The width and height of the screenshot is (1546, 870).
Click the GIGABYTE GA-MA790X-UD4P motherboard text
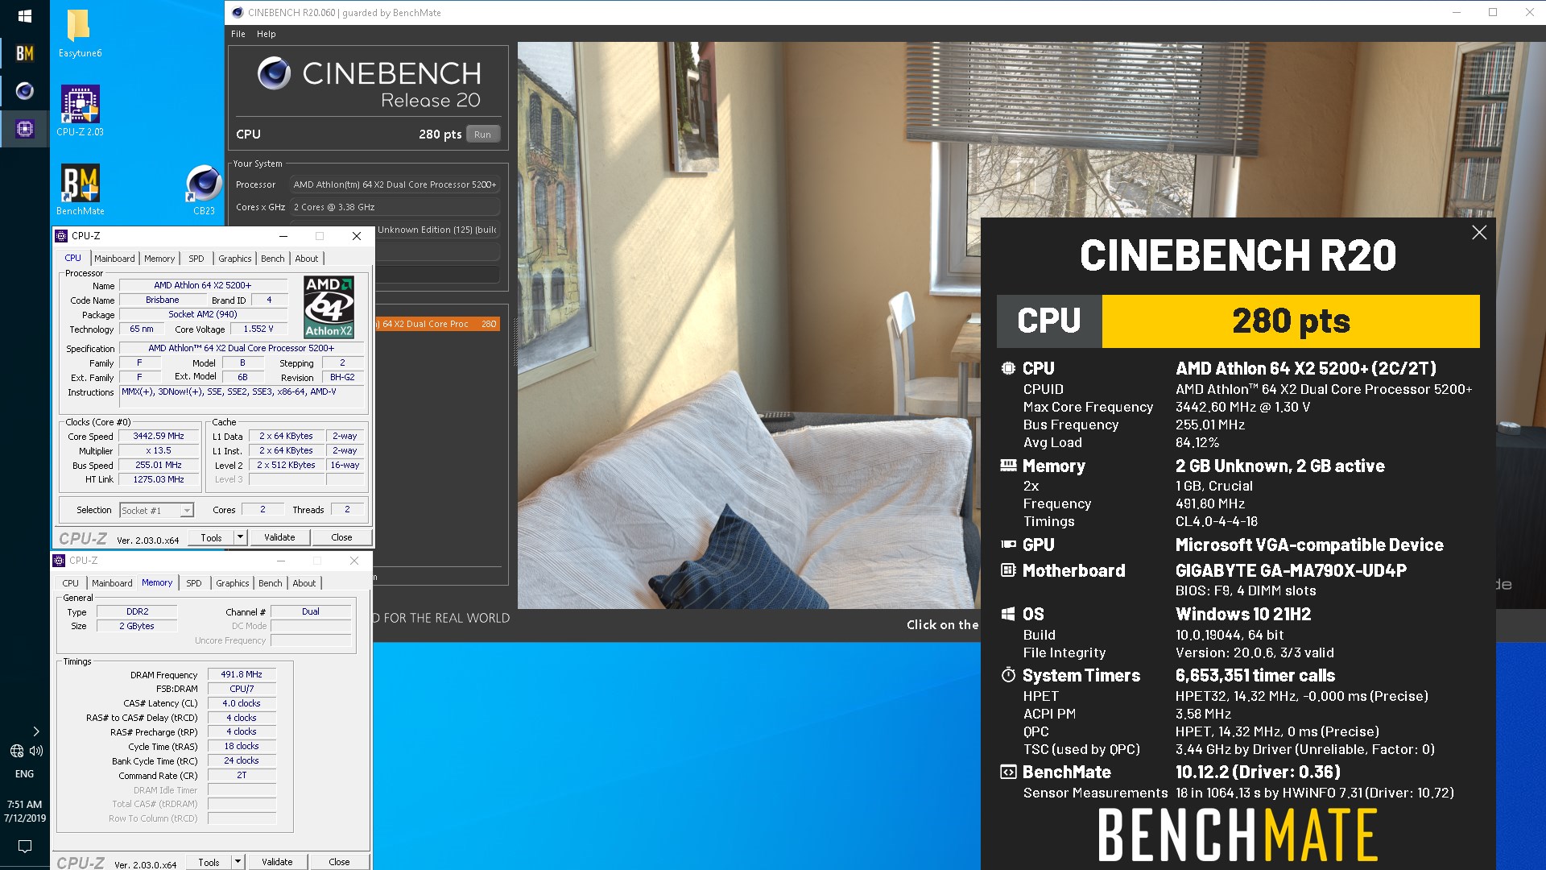[x=1291, y=571]
